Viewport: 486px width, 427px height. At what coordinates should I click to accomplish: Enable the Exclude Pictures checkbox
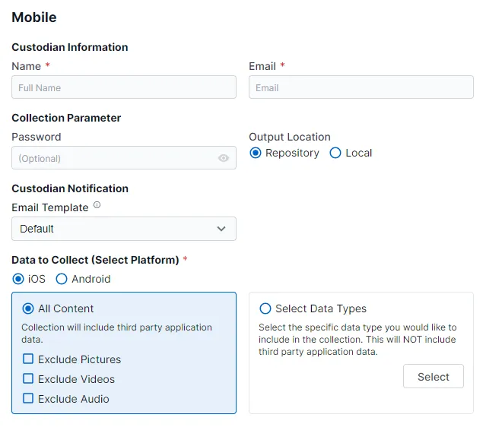tap(28, 359)
